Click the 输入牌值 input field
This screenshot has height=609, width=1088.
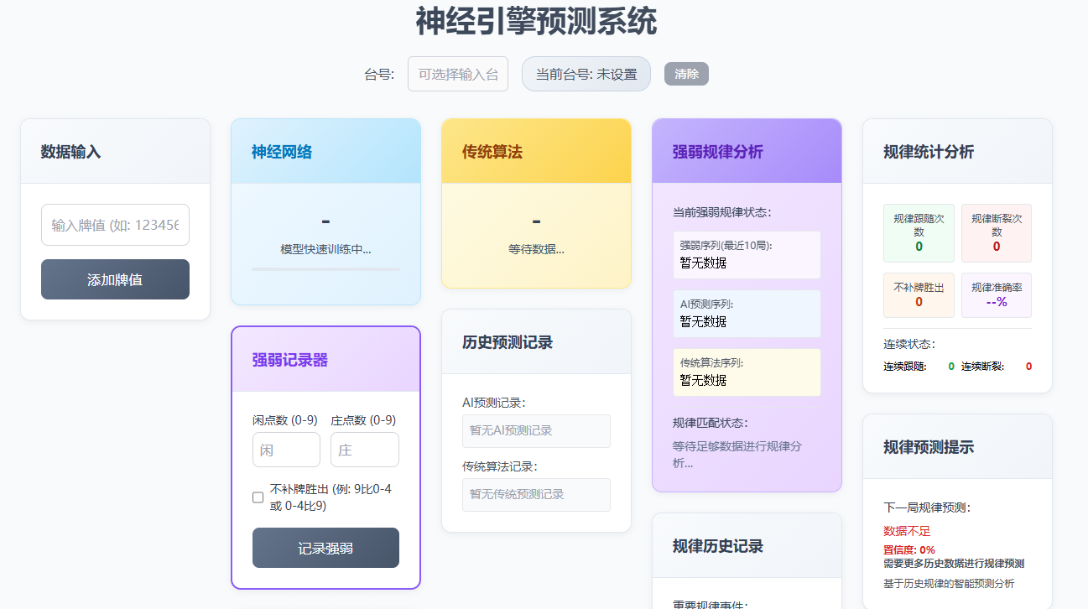[115, 225]
